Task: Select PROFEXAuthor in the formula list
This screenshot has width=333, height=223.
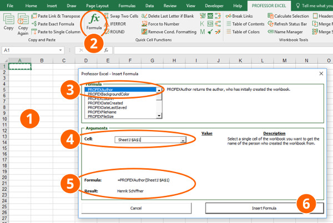Action: point(120,90)
